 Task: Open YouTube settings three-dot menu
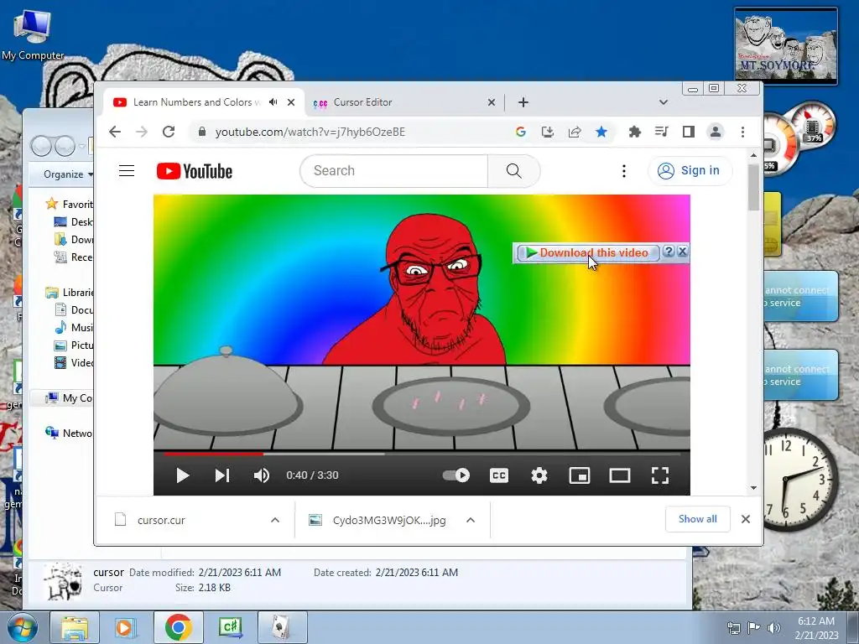pos(623,171)
